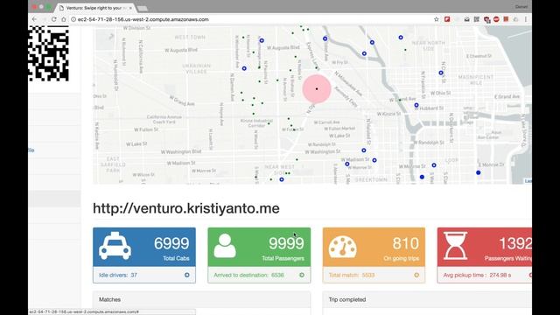Click the On going trips label
This screenshot has width=560, height=315.
(x=401, y=258)
